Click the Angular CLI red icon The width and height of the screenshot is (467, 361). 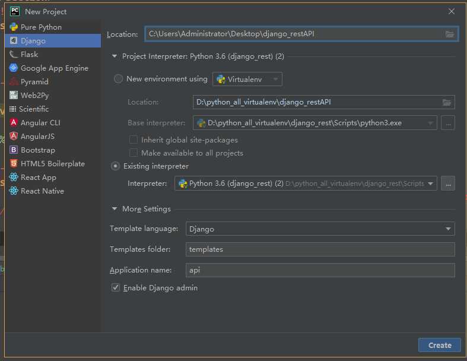click(14, 122)
